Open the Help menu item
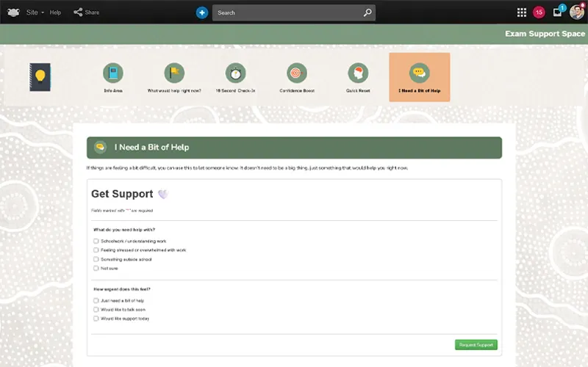 point(55,12)
